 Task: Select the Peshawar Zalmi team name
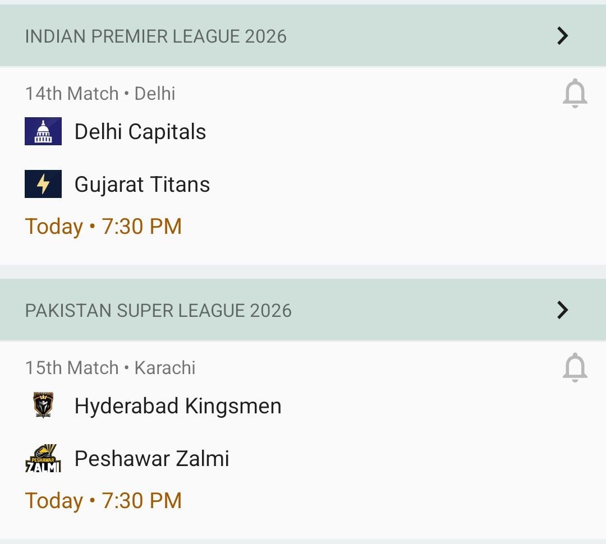pyautogui.click(x=151, y=458)
